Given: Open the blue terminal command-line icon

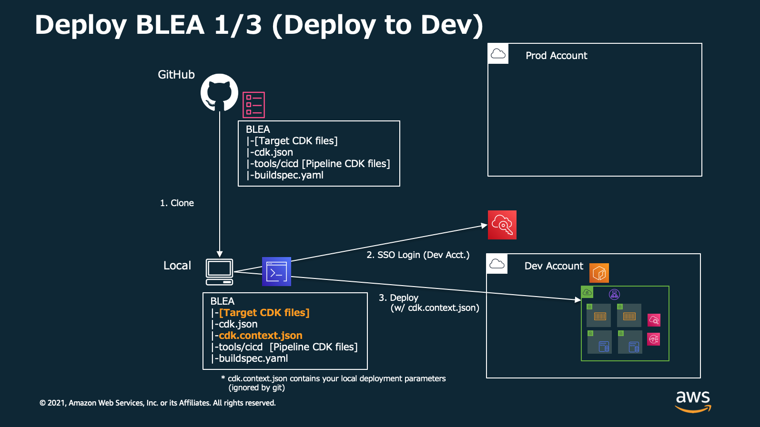Looking at the screenshot, I should click(x=276, y=271).
